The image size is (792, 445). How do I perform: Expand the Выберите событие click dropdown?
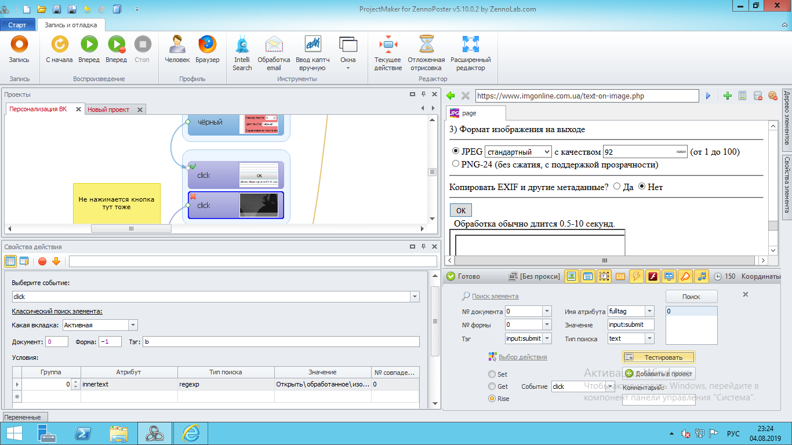pos(415,297)
